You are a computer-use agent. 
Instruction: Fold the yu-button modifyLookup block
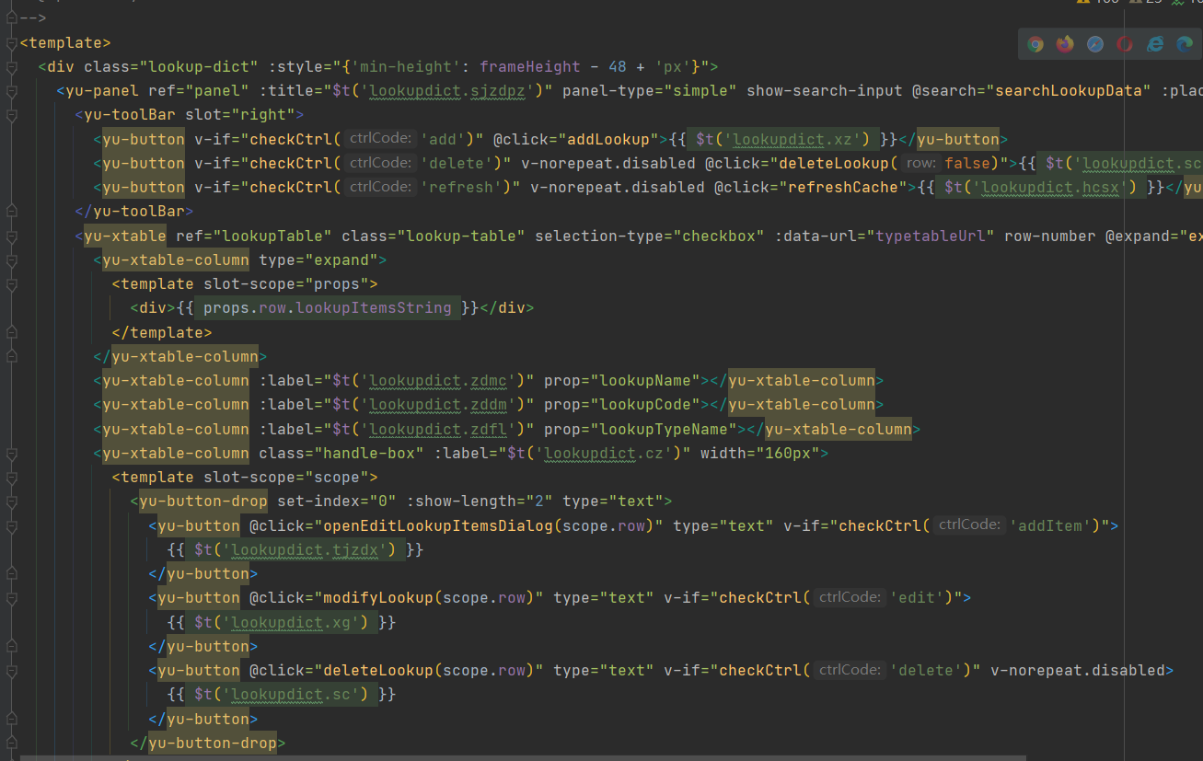pyautogui.click(x=10, y=598)
